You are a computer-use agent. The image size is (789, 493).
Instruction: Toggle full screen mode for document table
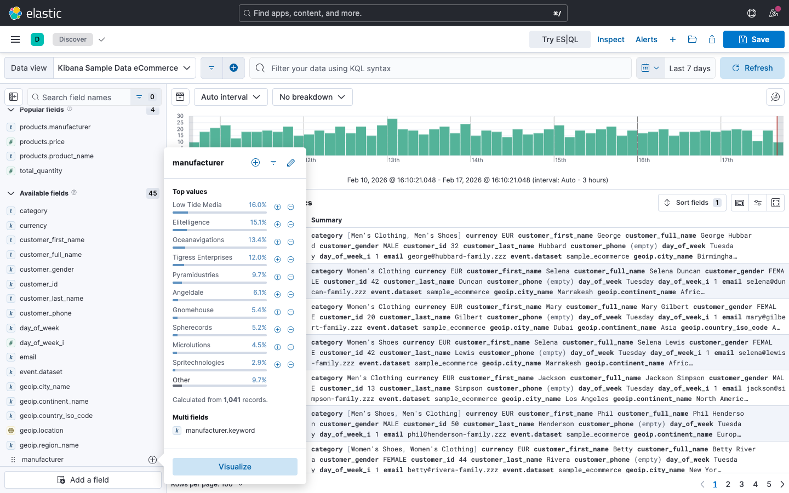coord(776,203)
